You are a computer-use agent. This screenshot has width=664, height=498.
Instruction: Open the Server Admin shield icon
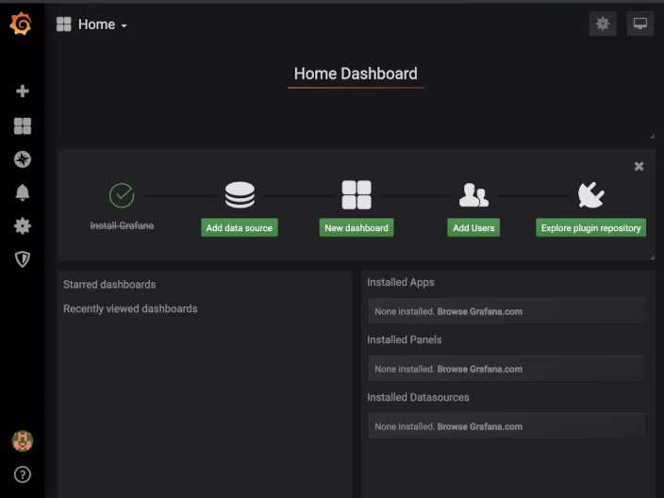23,258
